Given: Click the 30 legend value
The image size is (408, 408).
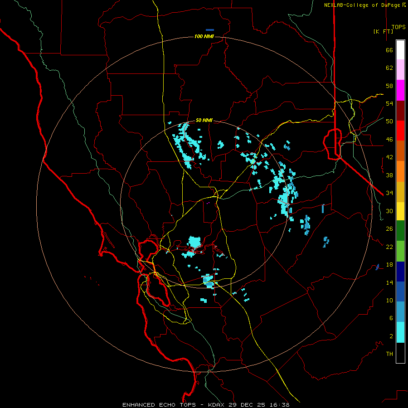Looking at the screenshot, I should [389, 211].
